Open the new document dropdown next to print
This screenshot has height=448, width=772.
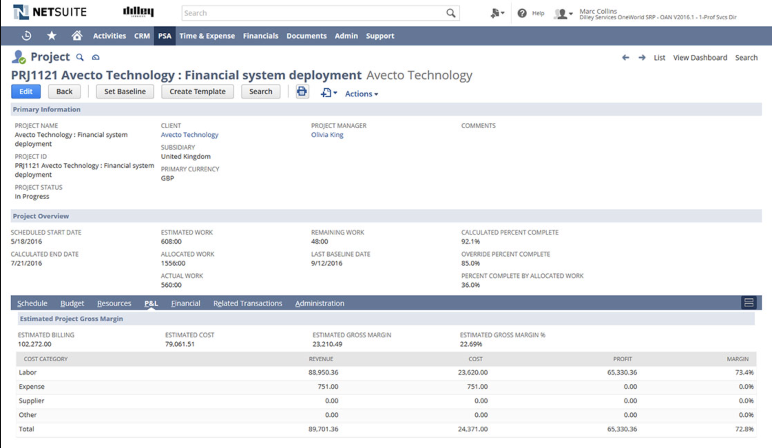click(x=328, y=93)
